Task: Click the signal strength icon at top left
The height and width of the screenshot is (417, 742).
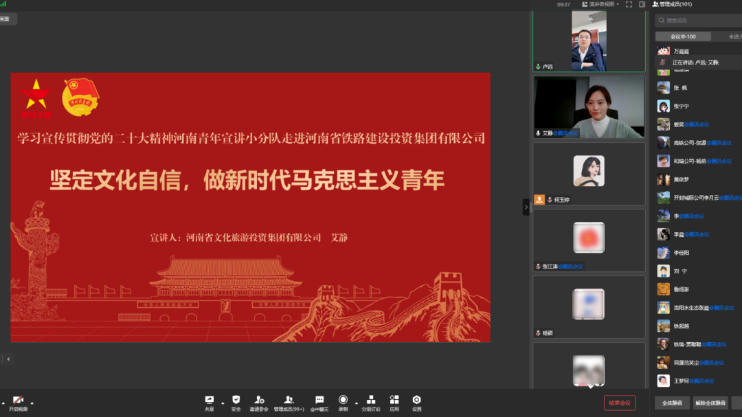Action: click(3, 3)
